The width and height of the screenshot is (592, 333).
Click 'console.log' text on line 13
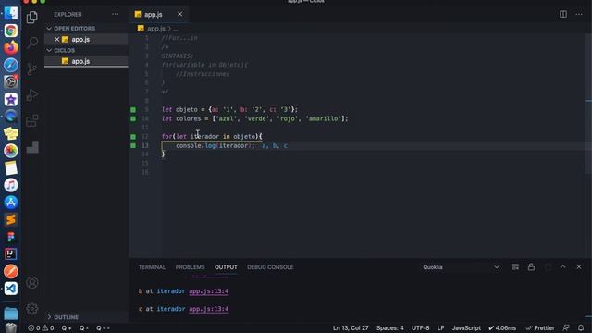196,145
